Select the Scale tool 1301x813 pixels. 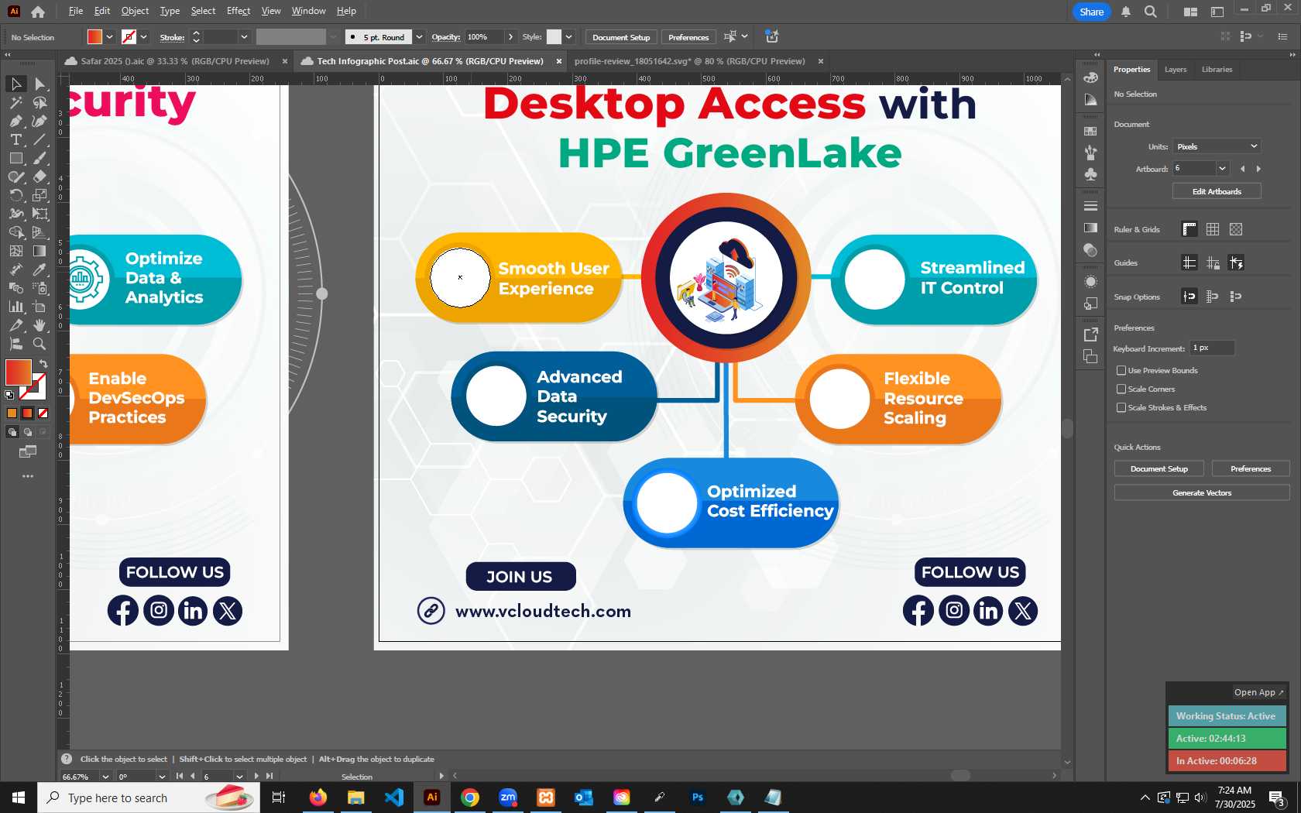click(40, 195)
